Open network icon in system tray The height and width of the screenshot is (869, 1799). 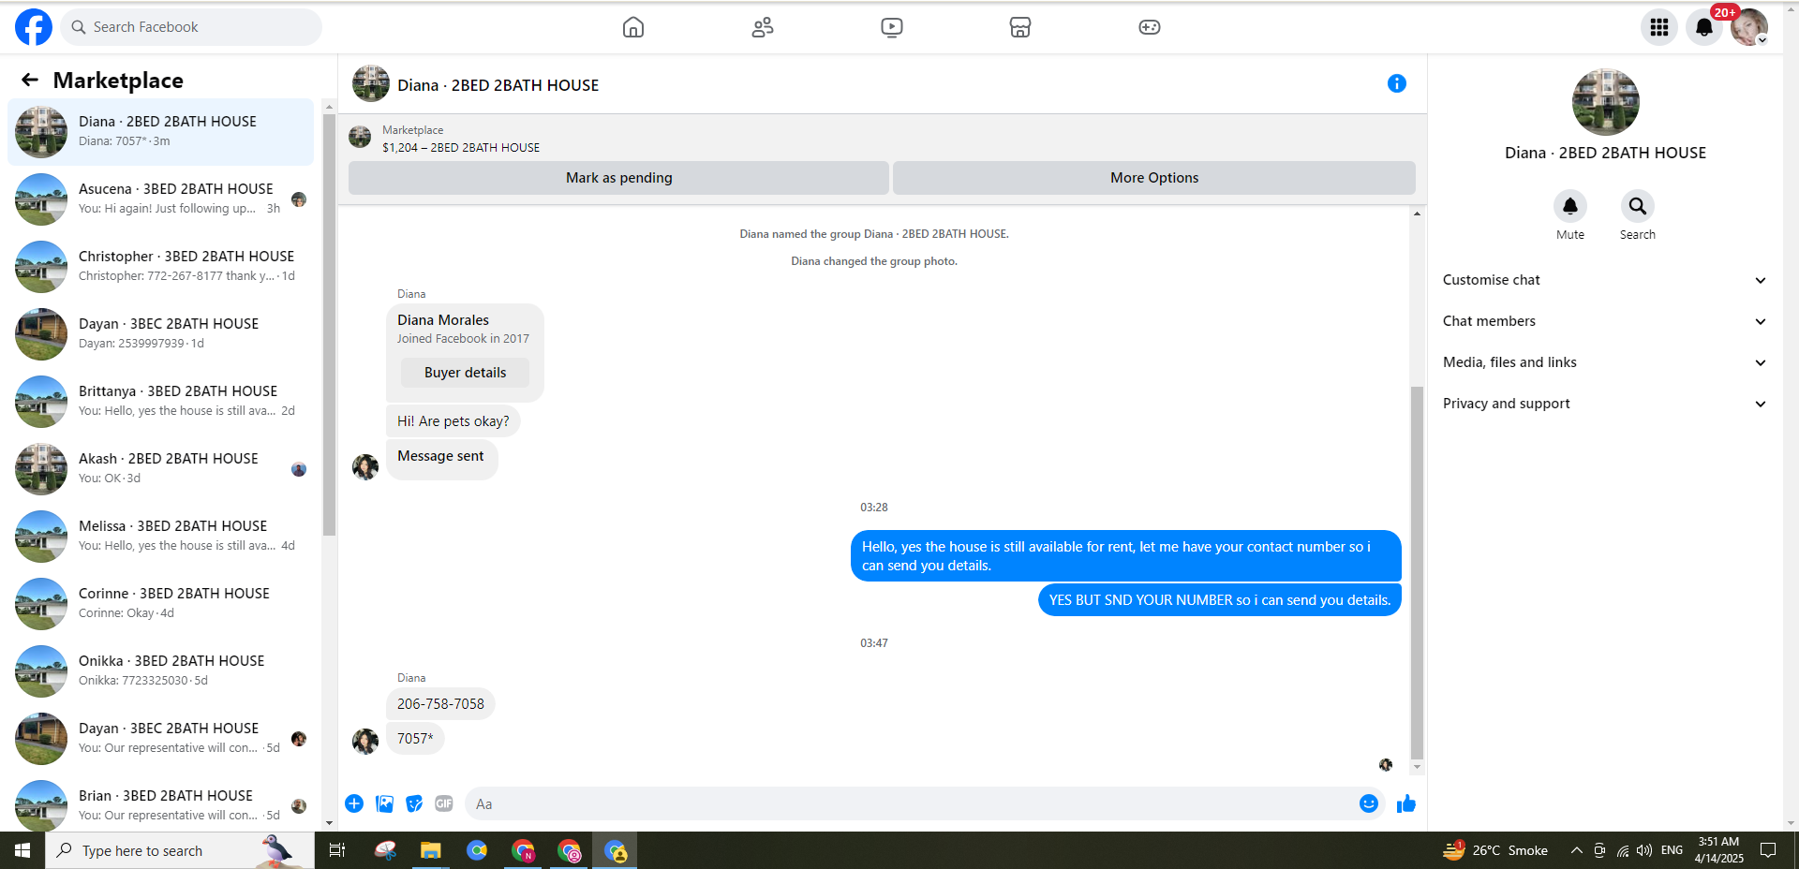(1622, 850)
